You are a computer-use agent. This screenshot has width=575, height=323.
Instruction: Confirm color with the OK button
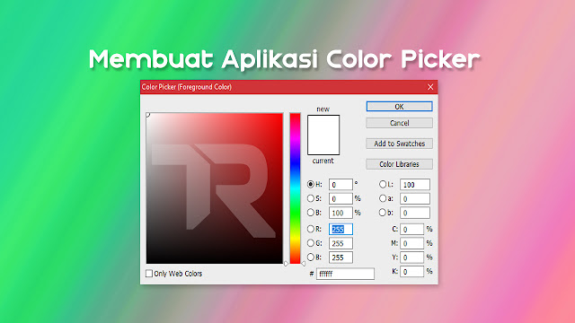(x=399, y=107)
